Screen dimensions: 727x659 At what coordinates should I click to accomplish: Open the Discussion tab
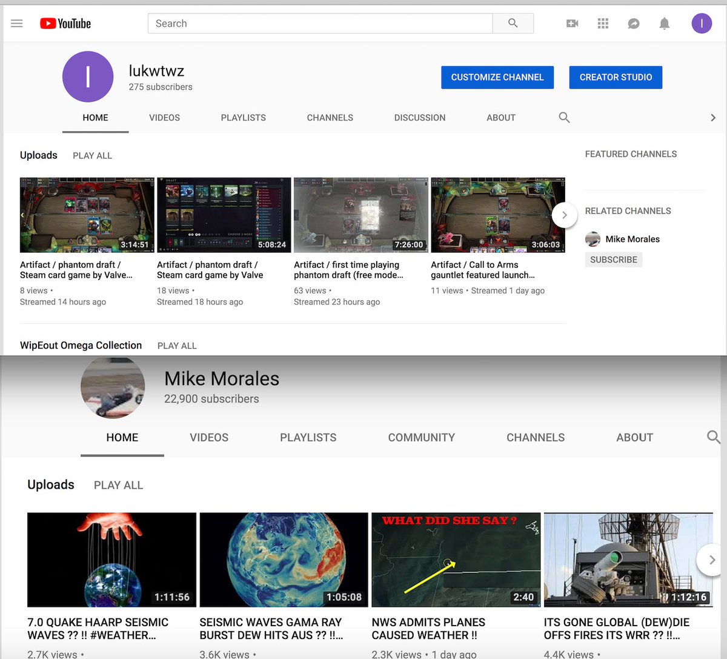click(x=420, y=118)
